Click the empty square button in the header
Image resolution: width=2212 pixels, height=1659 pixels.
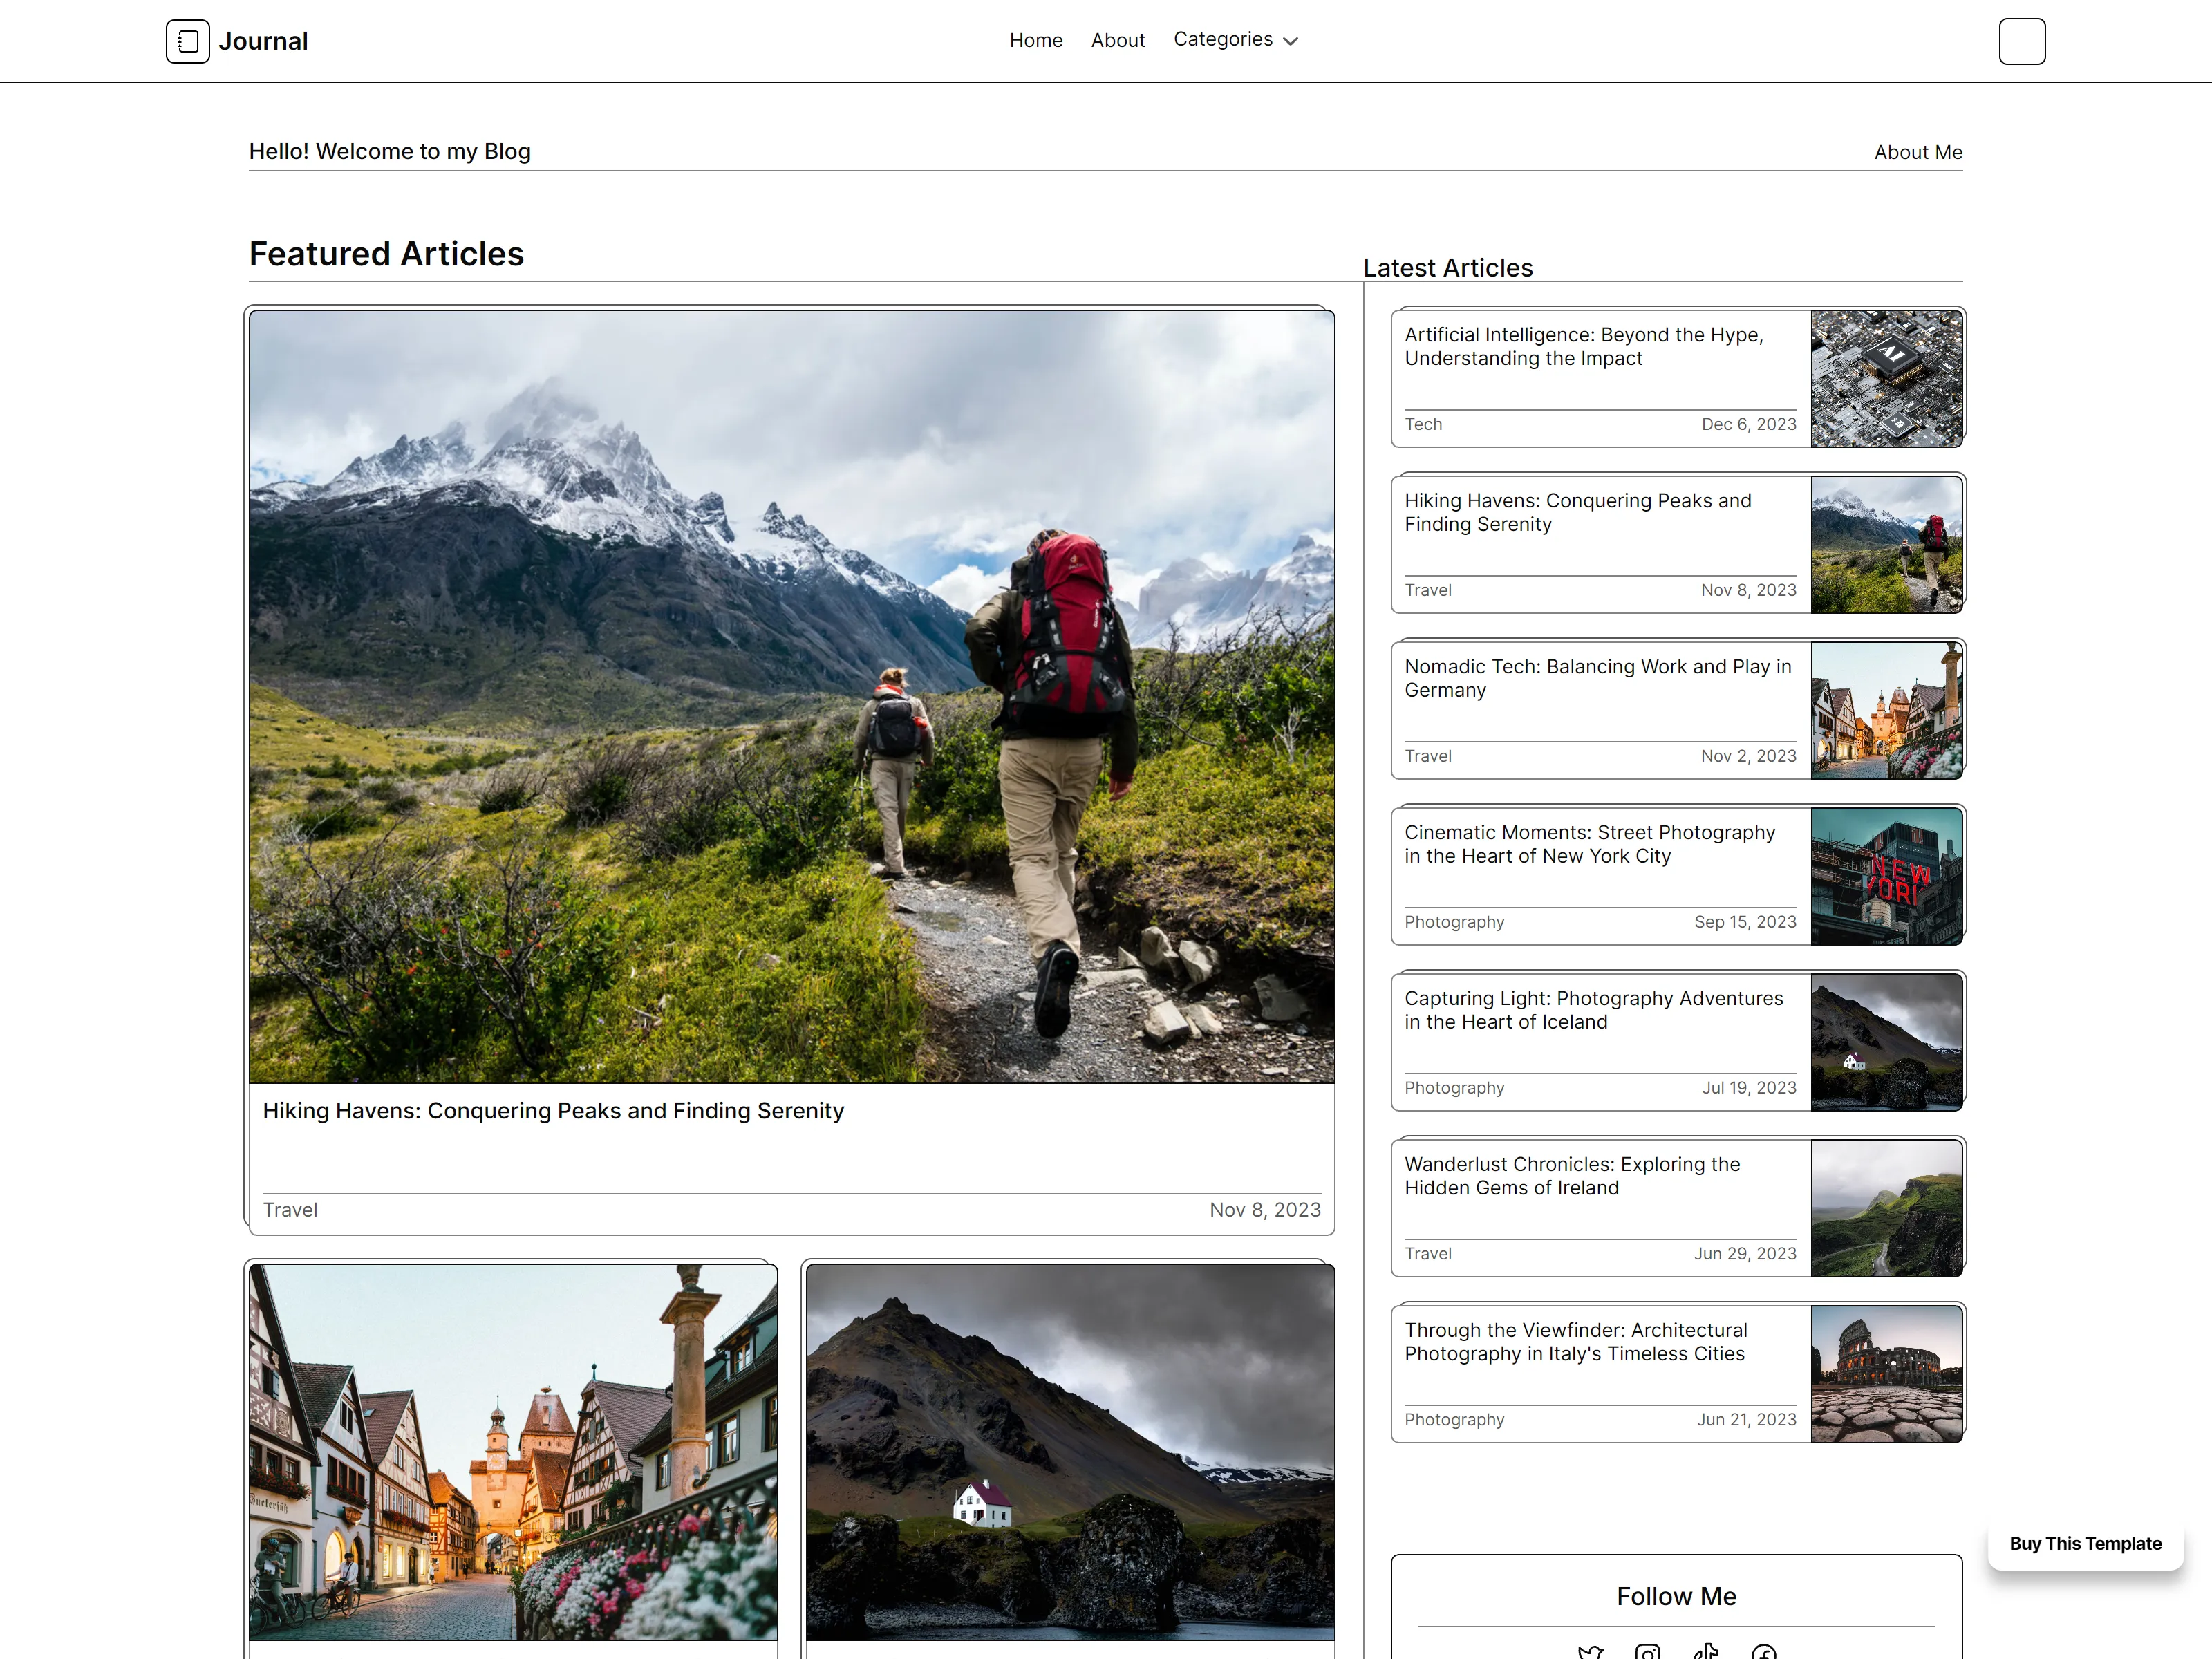2022,41
